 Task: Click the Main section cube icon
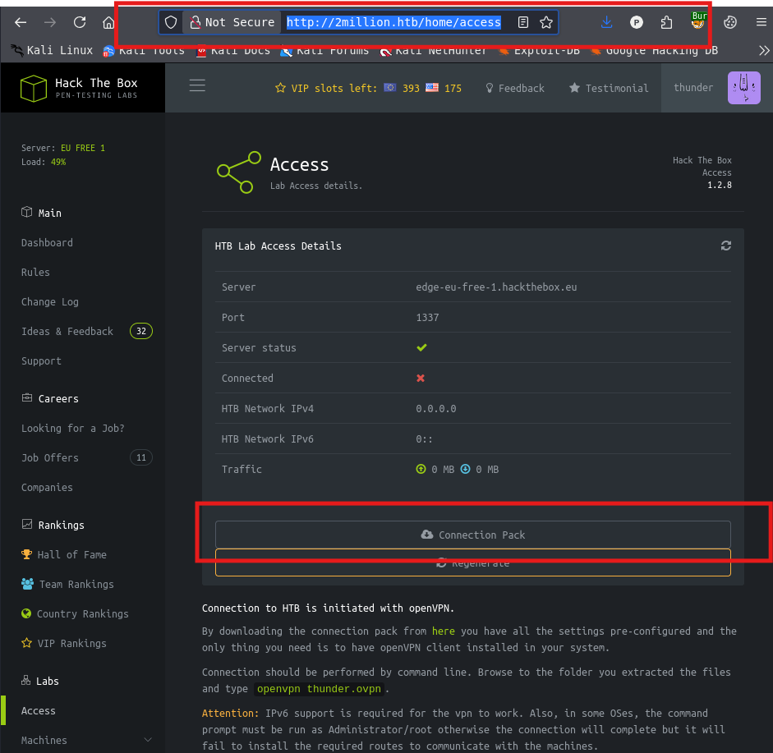(x=26, y=212)
